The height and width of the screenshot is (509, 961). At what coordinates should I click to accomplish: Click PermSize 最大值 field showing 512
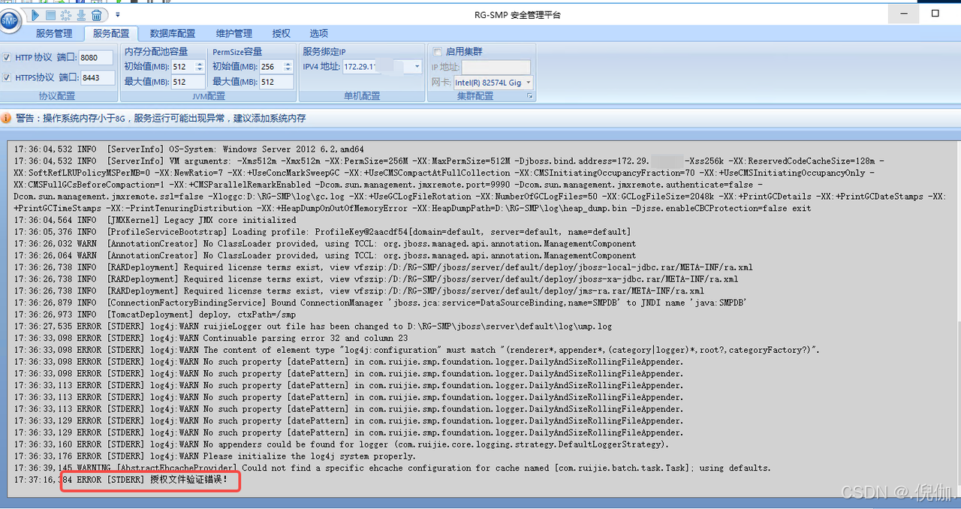coord(277,83)
